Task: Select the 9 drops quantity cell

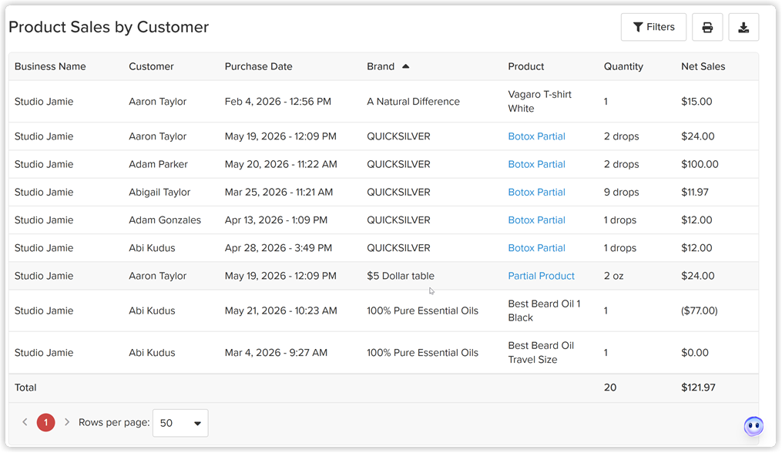Action: point(622,192)
